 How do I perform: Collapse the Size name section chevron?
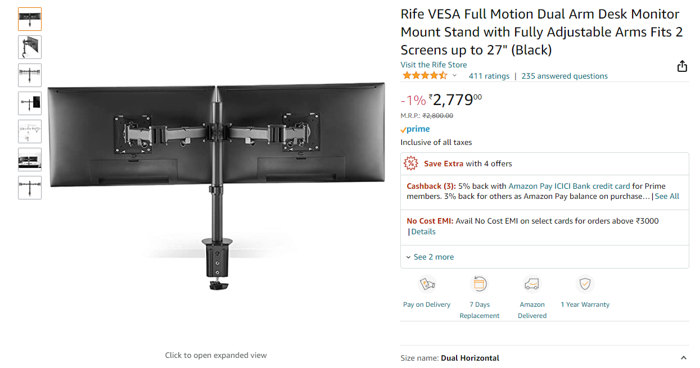point(683,358)
